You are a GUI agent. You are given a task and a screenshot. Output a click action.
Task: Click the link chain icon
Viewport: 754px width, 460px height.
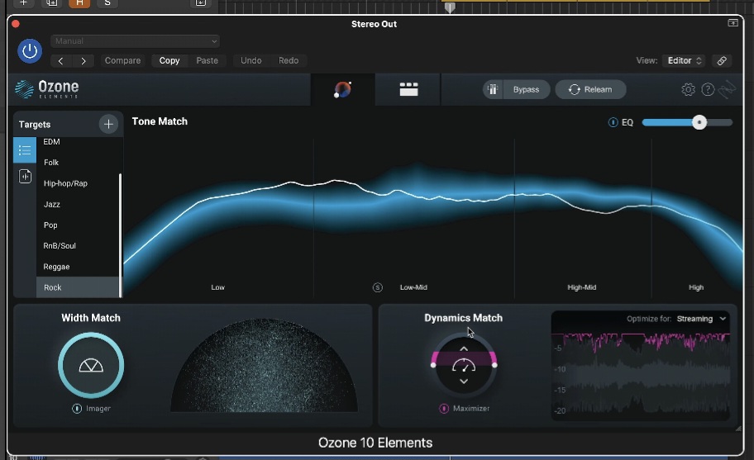(722, 60)
